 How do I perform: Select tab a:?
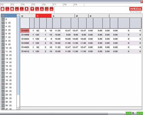[x=28, y=16]
